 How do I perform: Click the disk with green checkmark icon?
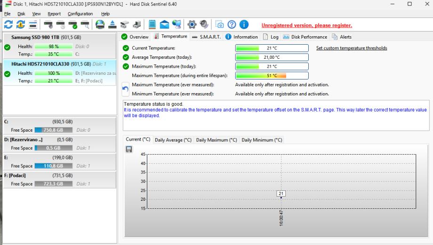(72, 24)
